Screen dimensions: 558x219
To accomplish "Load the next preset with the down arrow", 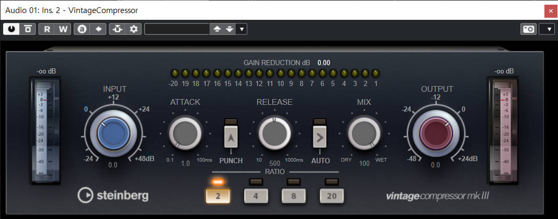I will [x=229, y=29].
